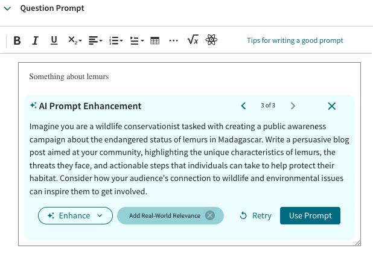The width and height of the screenshot is (373, 257).
Task: Open text alignment dropdown
Action: tap(95, 40)
